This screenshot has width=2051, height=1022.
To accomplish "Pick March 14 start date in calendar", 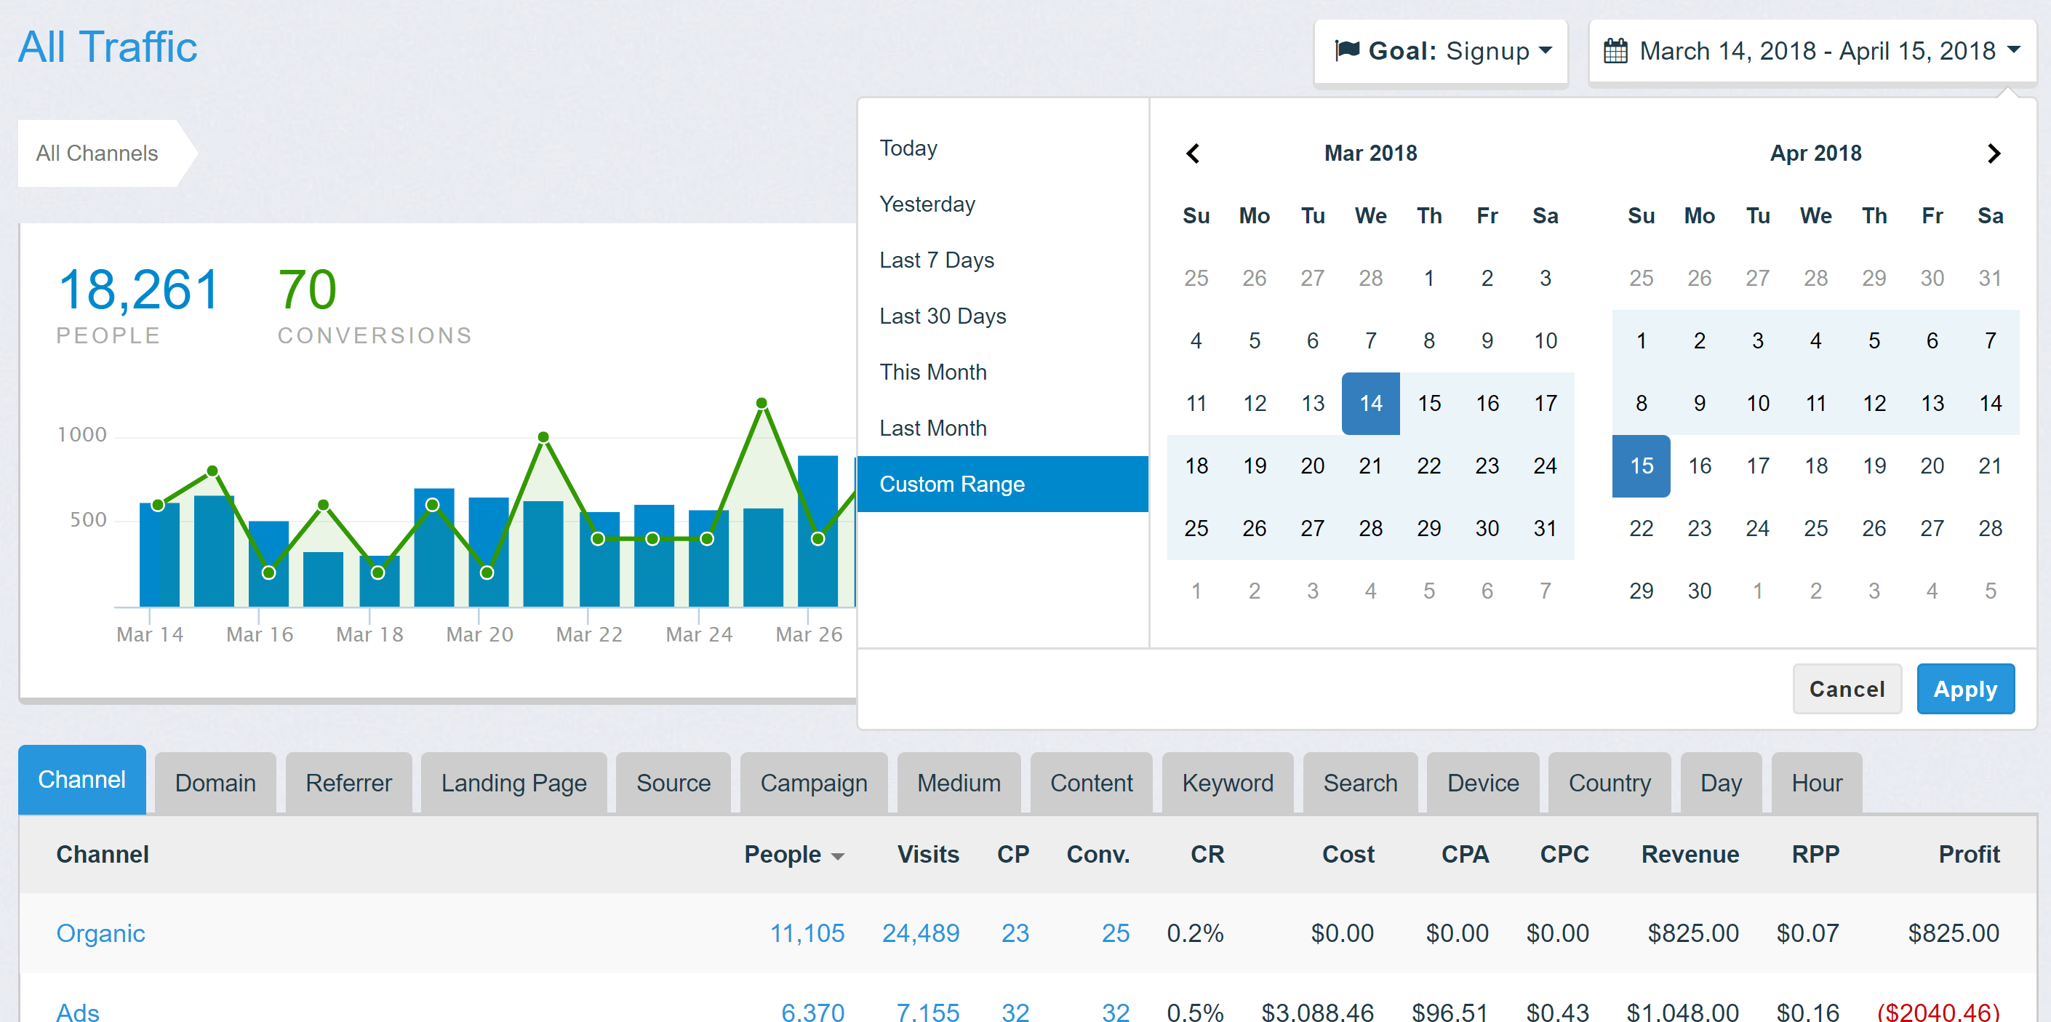I will [x=1370, y=403].
